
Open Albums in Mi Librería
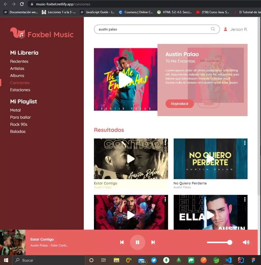pos(17,75)
